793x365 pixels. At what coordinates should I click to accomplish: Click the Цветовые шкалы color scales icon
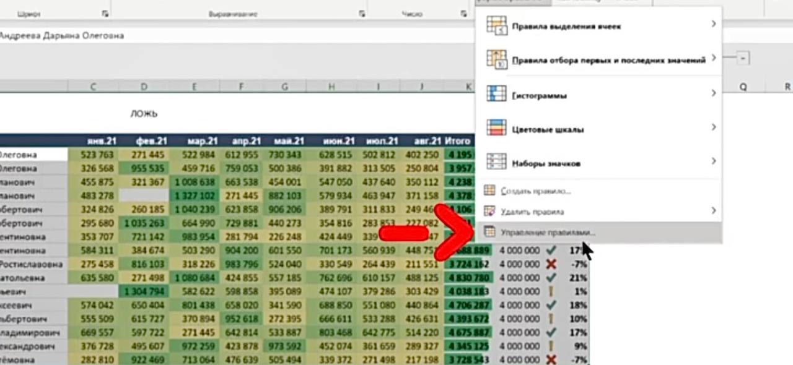click(497, 128)
